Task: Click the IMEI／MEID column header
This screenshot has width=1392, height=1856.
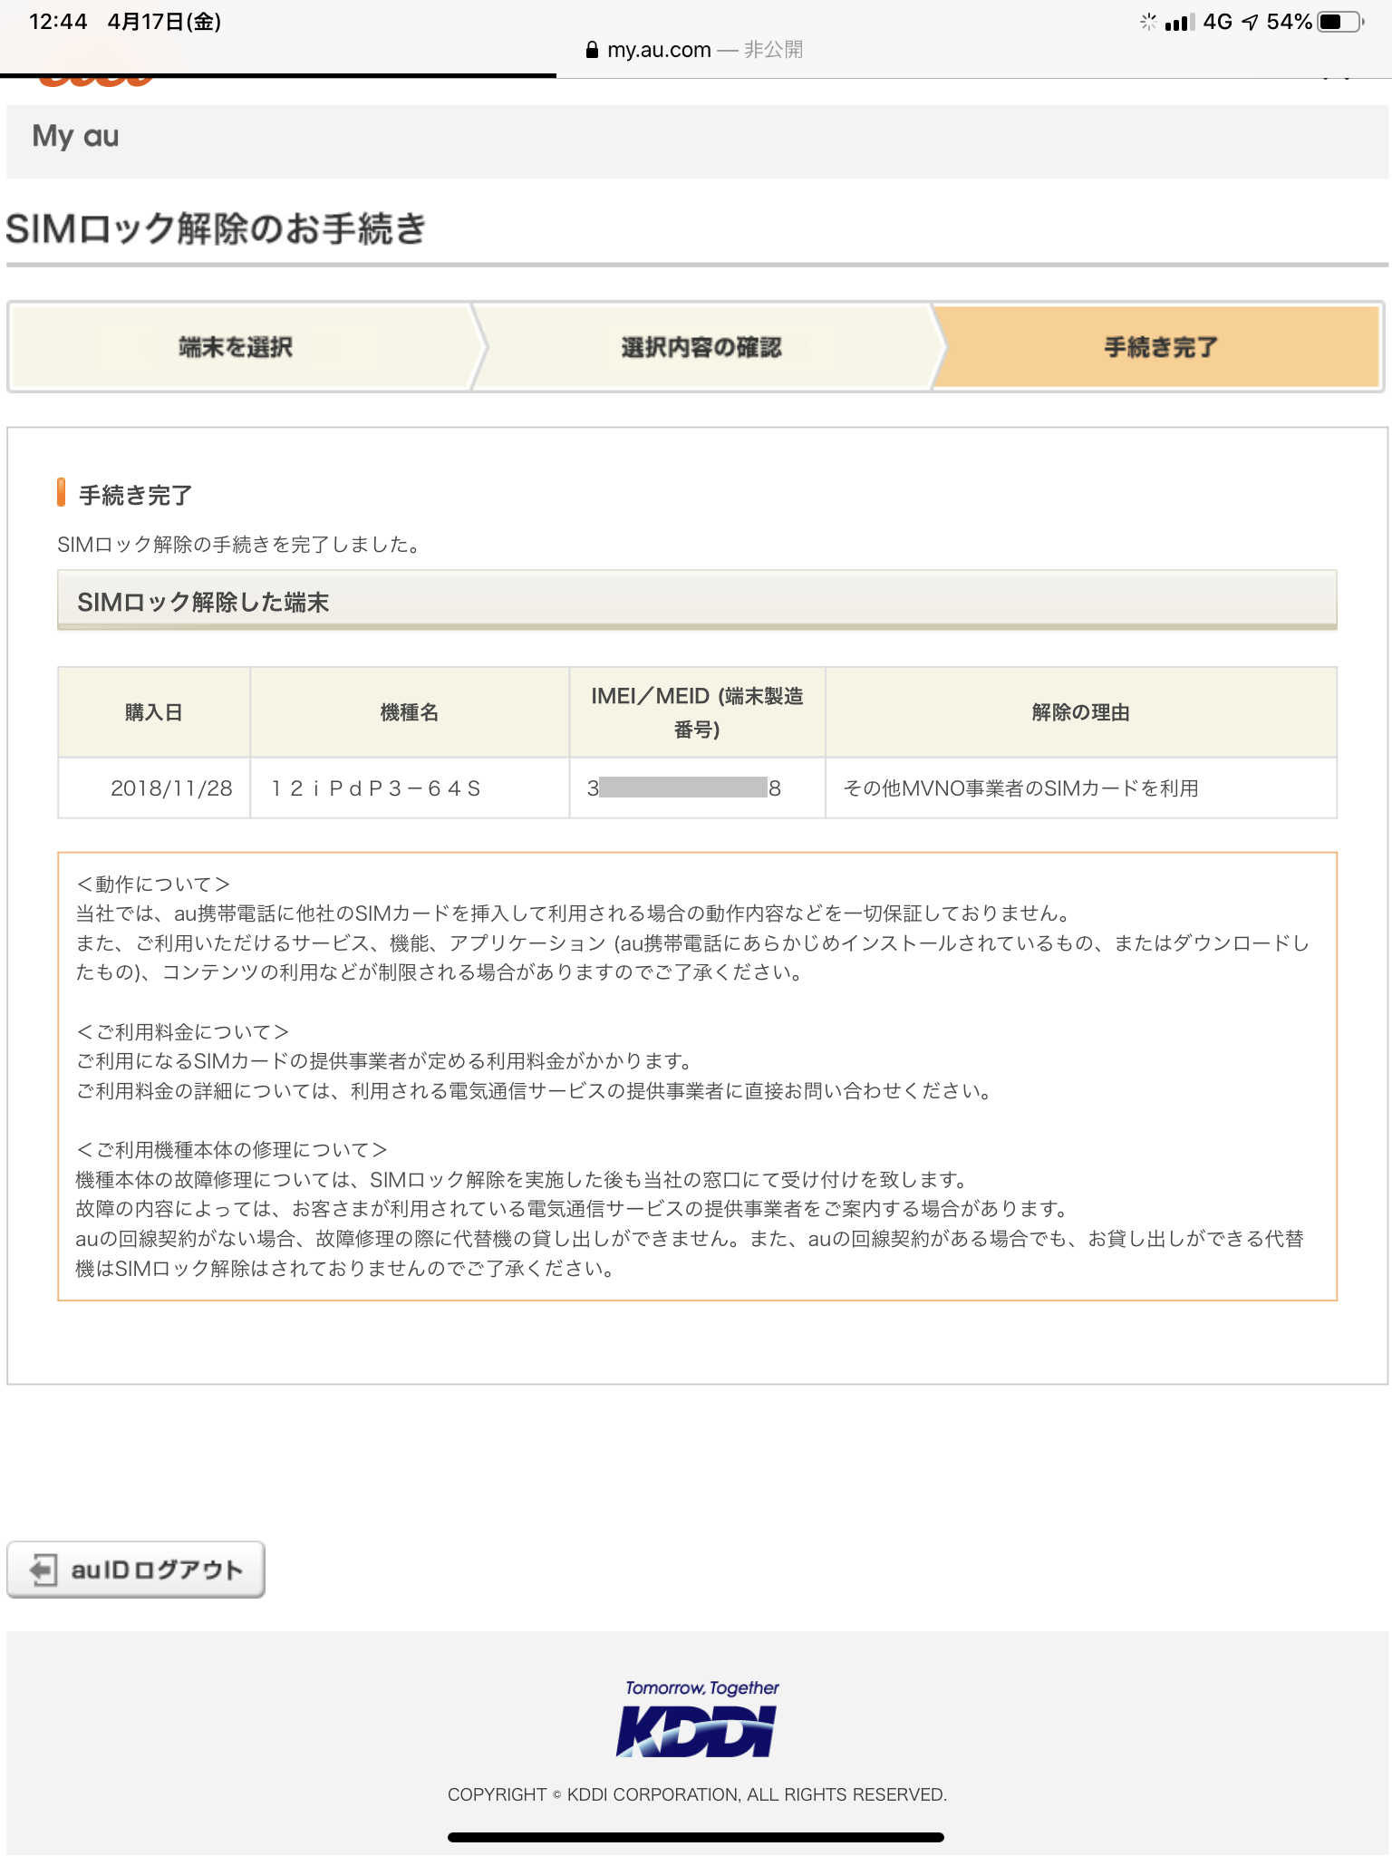Action: [697, 712]
